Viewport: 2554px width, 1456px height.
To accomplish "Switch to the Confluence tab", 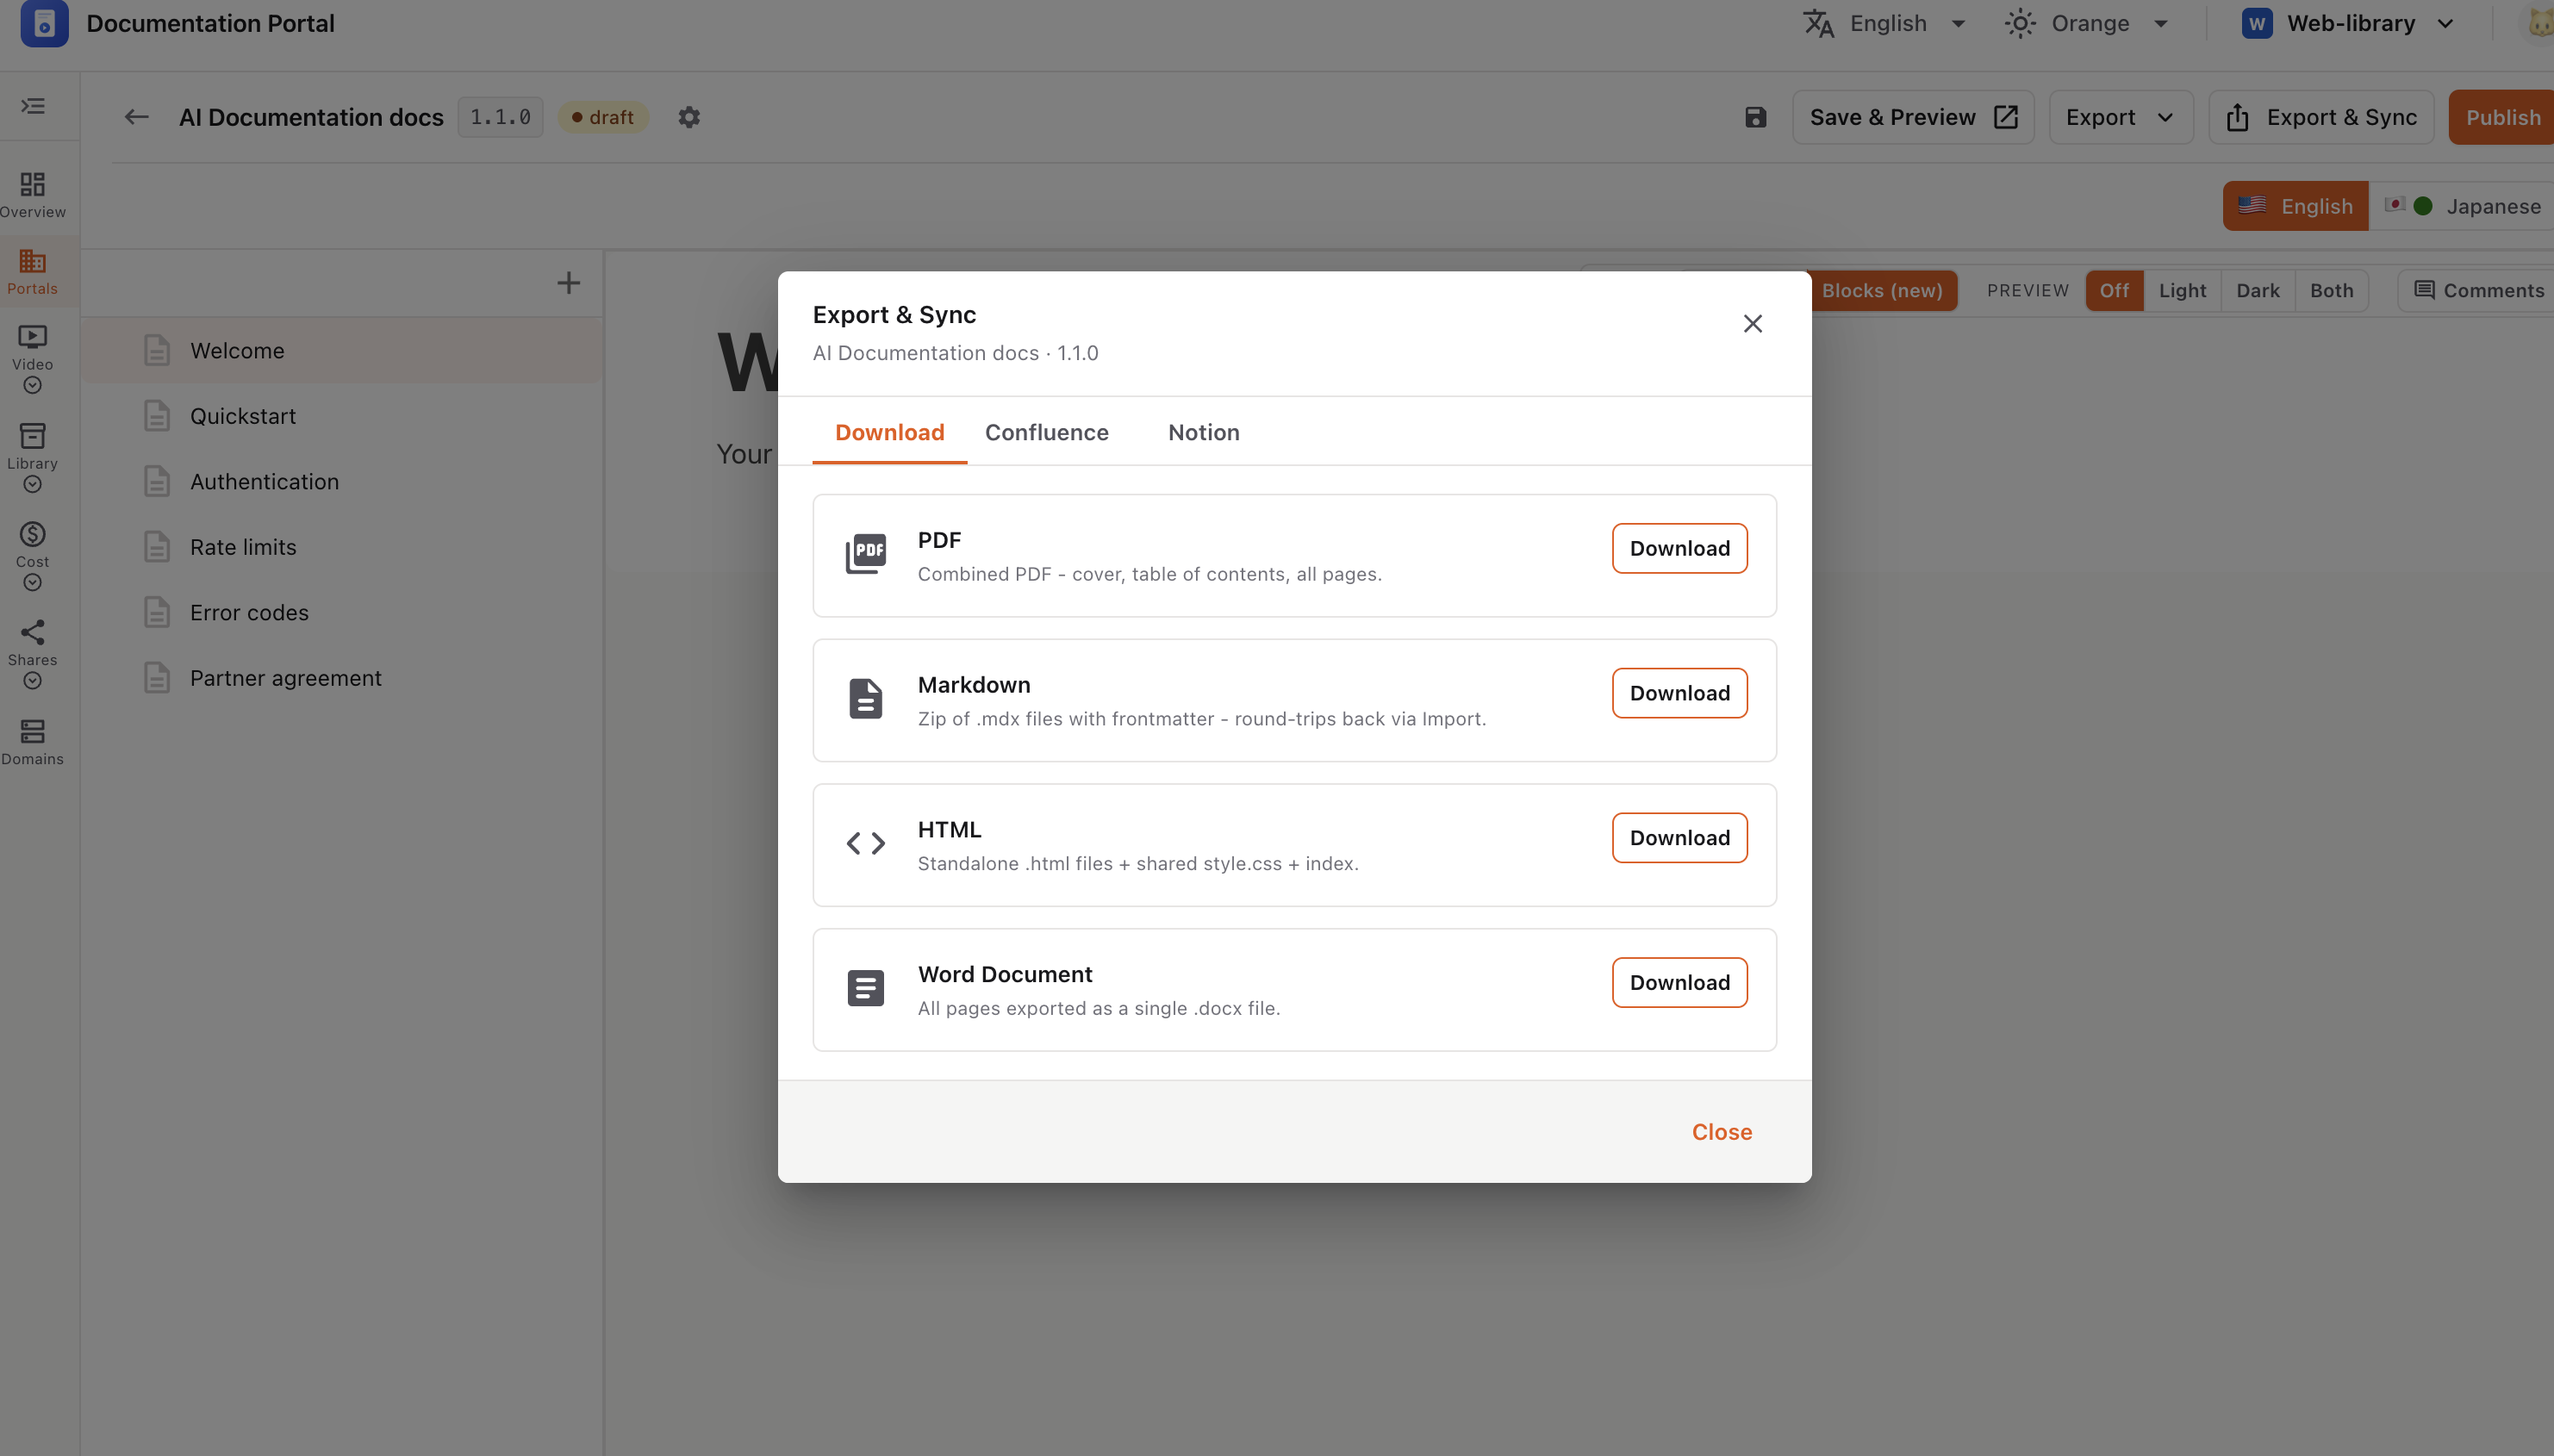I will click(x=1046, y=432).
